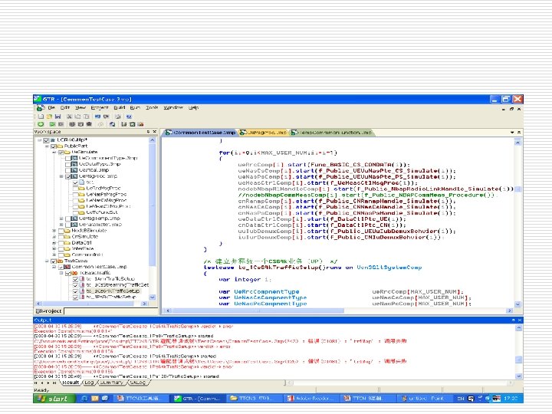Click the Windows start button
Viewport: 552px width, 414px height.
(54, 399)
